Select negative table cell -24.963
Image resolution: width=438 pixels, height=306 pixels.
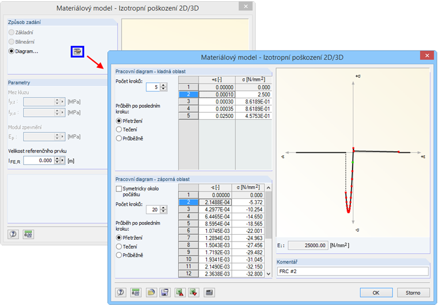248,238
